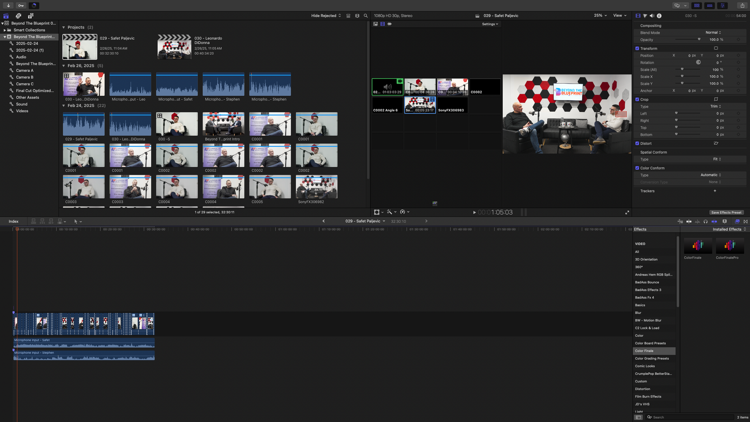Viewport: 750px width, 422px height.
Task: Disable the Transform checkbox in the inspector
Action: tap(637, 48)
